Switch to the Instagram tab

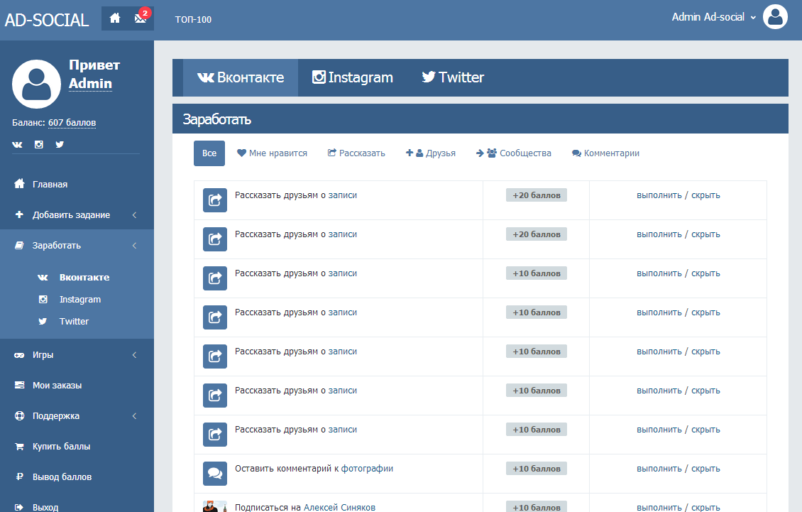pyautogui.click(x=353, y=77)
